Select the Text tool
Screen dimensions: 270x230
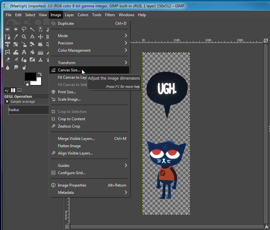(24, 52)
